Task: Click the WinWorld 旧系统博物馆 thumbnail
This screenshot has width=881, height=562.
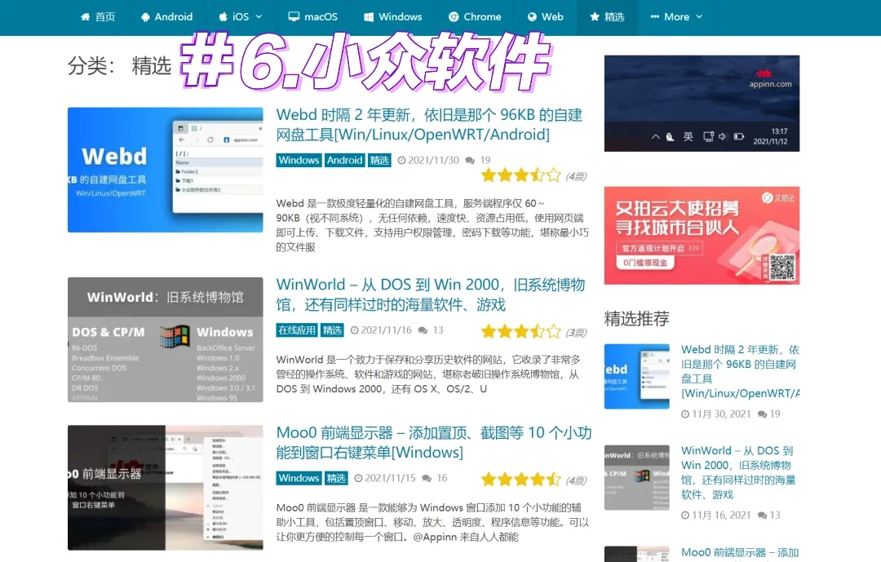Action: [165, 339]
